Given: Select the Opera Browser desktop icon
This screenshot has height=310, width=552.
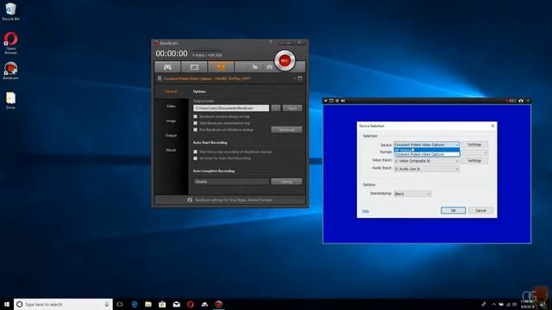Looking at the screenshot, I should (x=10, y=43).
